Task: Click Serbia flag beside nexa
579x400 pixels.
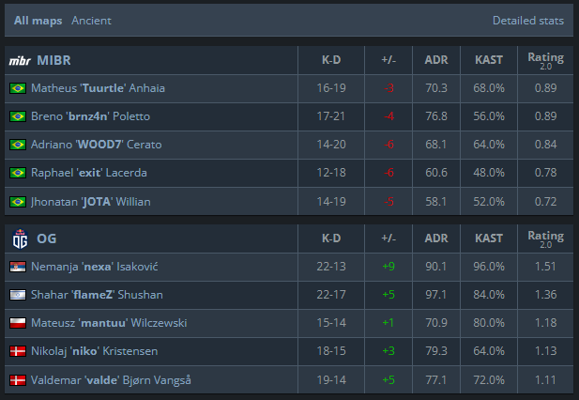Action: (17, 267)
